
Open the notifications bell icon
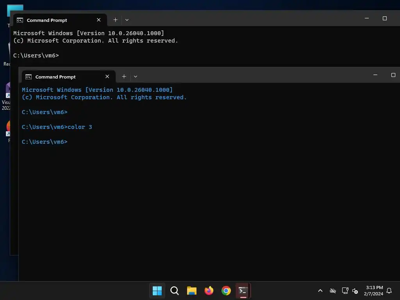[389, 291]
